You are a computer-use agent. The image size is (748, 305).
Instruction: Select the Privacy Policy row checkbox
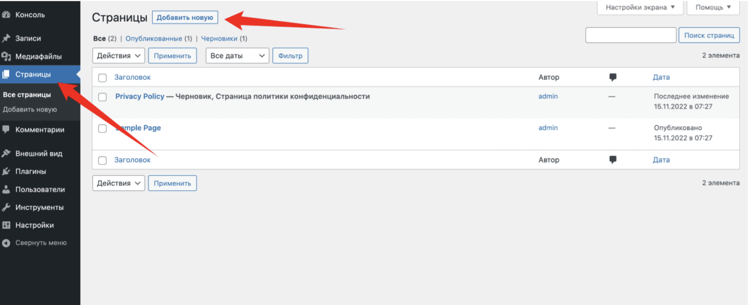point(102,97)
